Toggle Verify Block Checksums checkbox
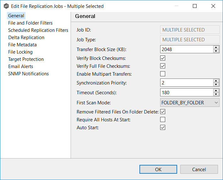The image size is (223, 180). [x=163, y=58]
